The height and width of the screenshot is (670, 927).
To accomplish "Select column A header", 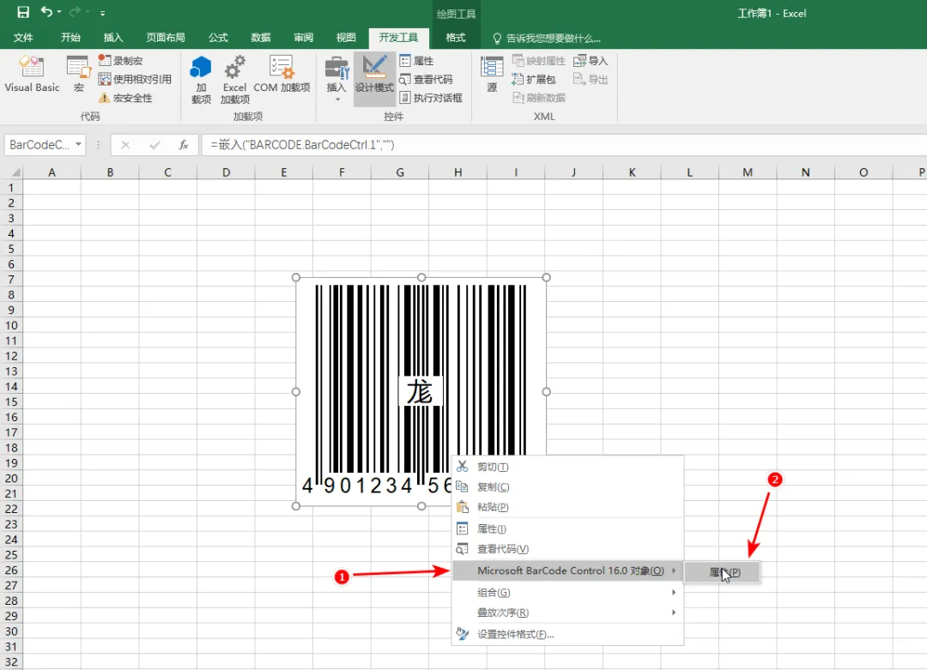I will point(52,172).
